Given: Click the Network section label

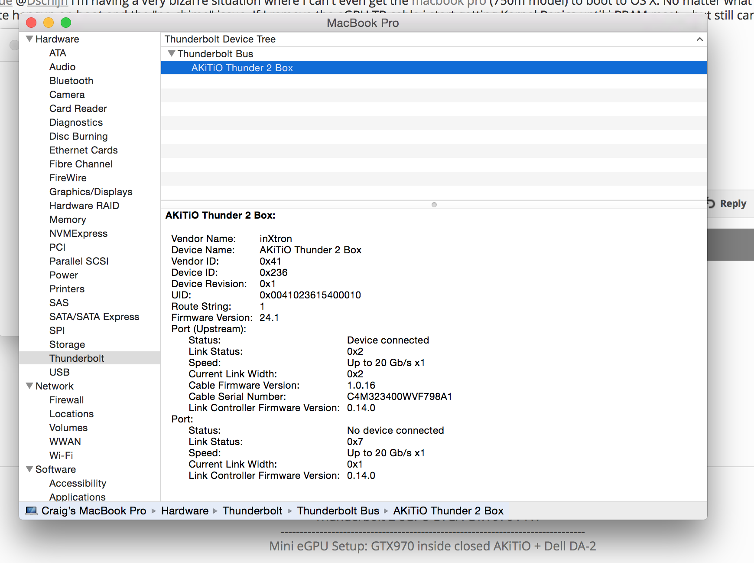Looking at the screenshot, I should click(55, 386).
